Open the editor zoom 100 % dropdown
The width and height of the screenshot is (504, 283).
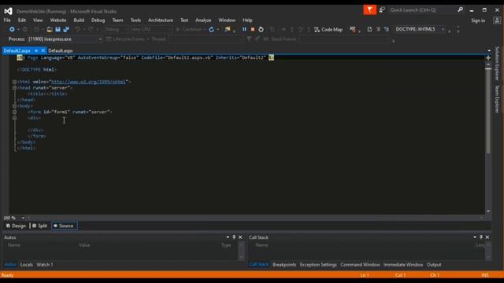click(x=23, y=218)
